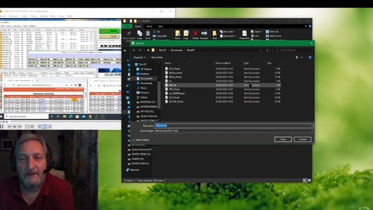Select BOOTDISK (C:) drive in tree
The height and width of the screenshot is (210, 373).
[x=146, y=102]
